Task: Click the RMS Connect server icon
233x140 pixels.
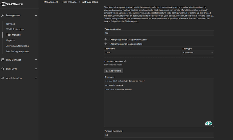Action: coord(3,60)
